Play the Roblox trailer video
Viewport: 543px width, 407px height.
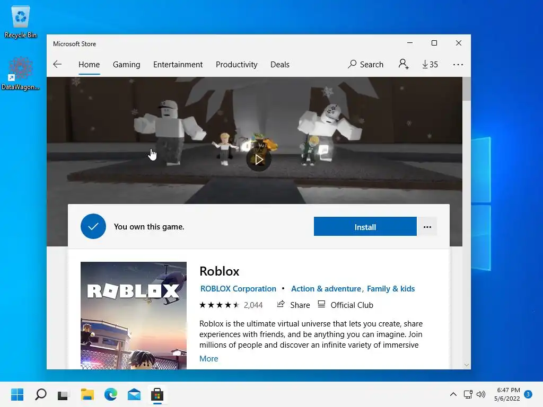tap(259, 160)
